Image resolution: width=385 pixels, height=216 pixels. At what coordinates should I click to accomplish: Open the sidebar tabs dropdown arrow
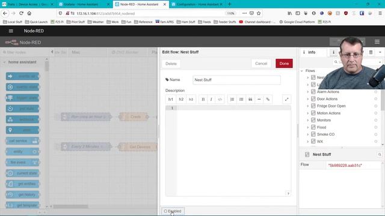point(380,52)
